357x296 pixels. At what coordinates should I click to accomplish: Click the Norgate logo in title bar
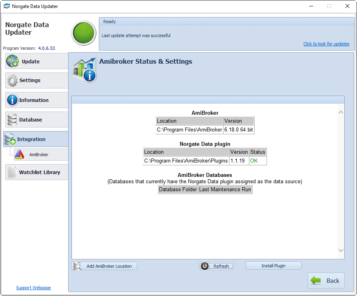click(x=7, y=6)
